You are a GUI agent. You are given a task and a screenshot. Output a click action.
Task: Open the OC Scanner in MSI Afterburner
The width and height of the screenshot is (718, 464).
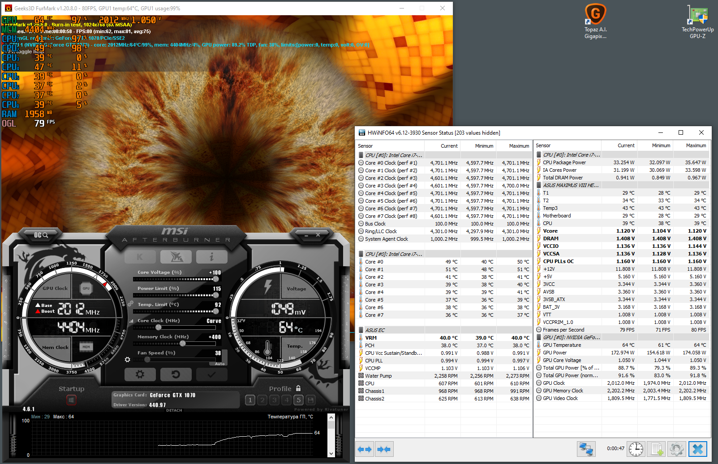[x=41, y=235]
